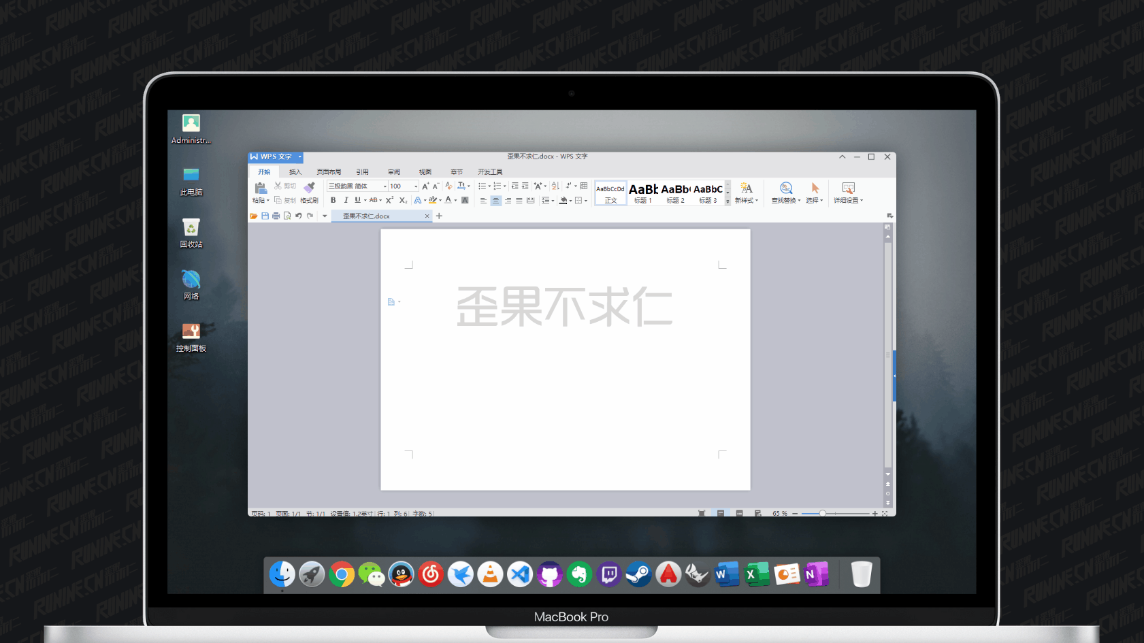Toggle Bold formatting
Viewport: 1144px width, 643px height.
tap(333, 200)
